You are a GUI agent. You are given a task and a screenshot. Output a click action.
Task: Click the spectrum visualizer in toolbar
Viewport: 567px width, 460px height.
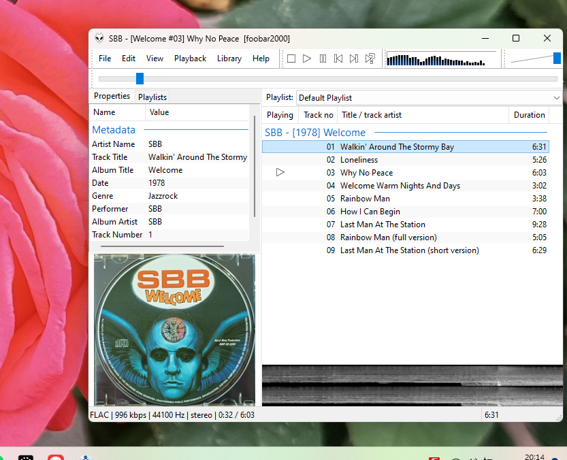[442, 59]
